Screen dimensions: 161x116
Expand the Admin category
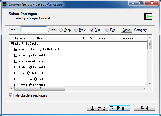pos(16,55)
